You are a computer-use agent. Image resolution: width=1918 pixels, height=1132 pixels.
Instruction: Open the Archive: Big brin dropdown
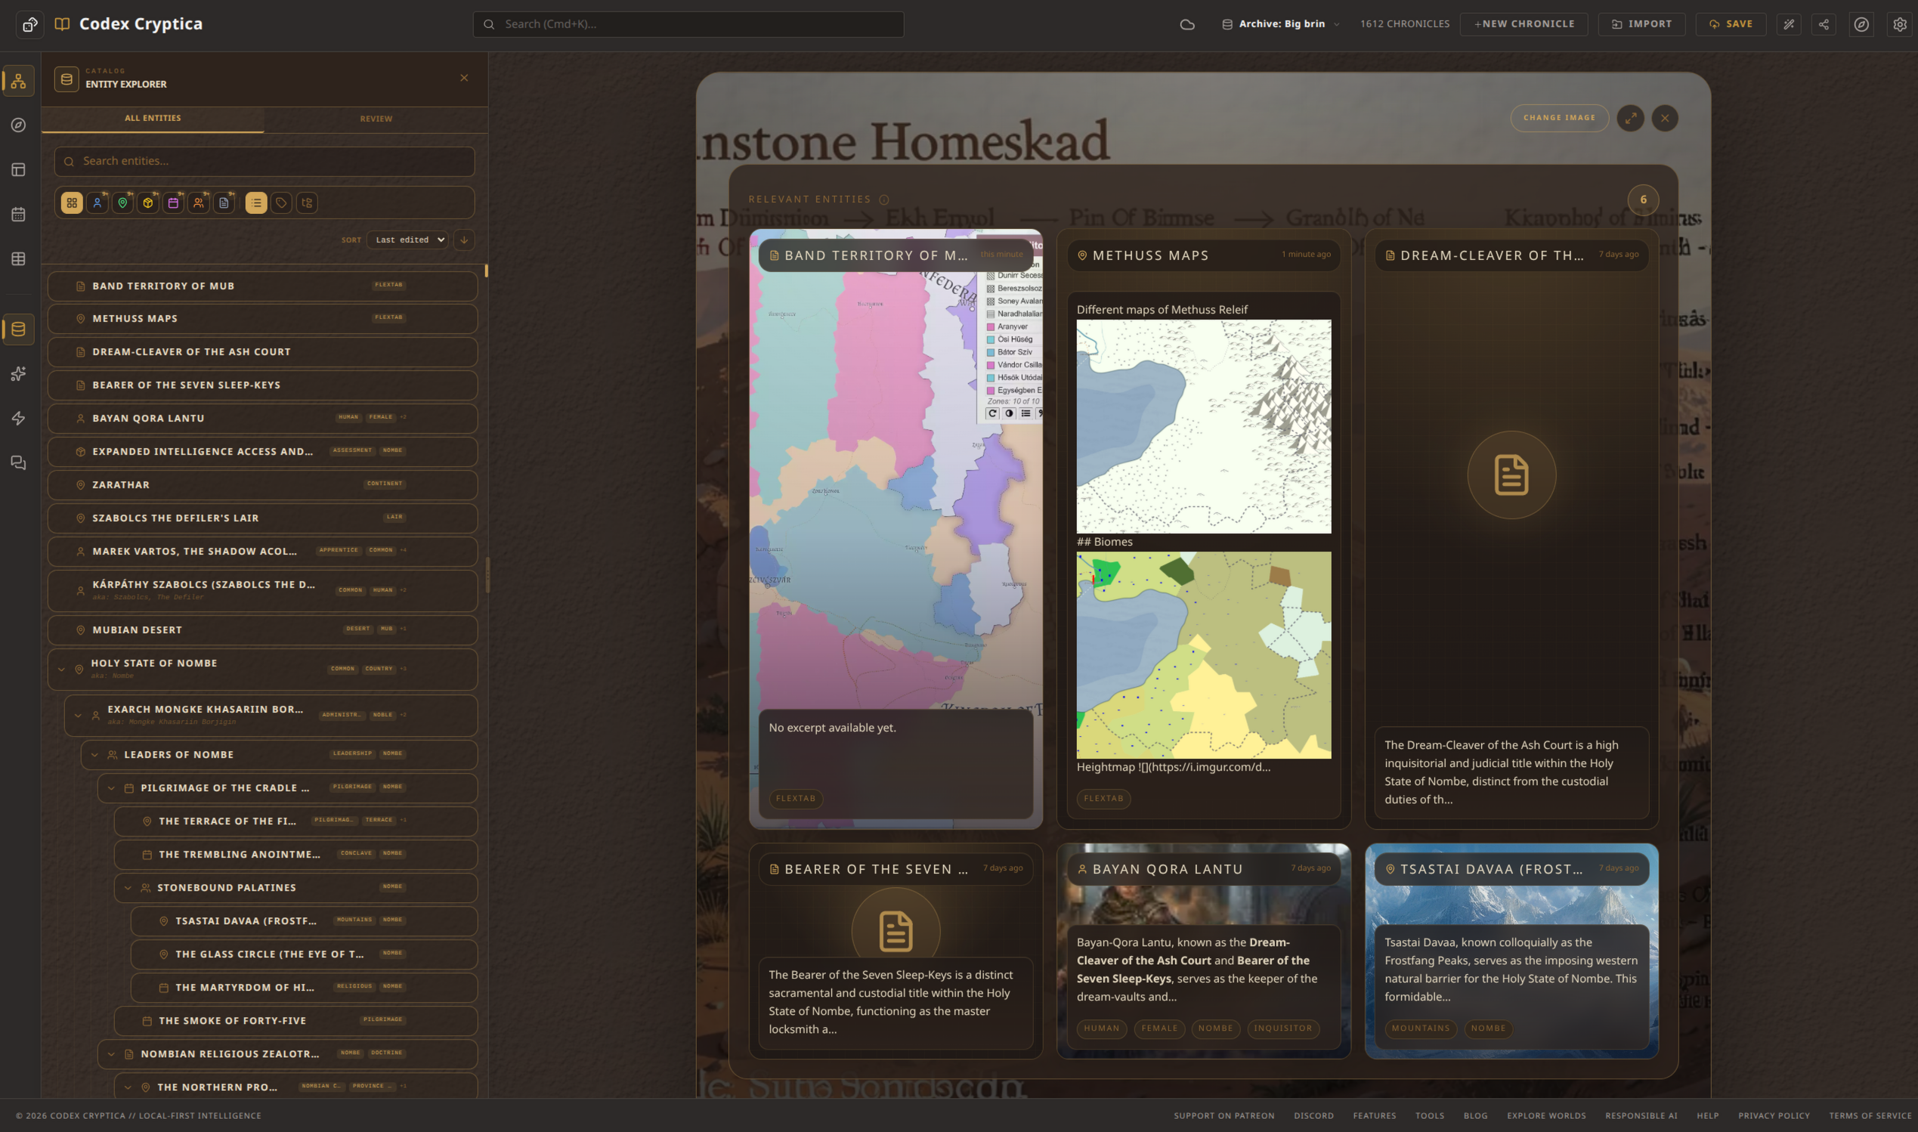pyautogui.click(x=1280, y=24)
